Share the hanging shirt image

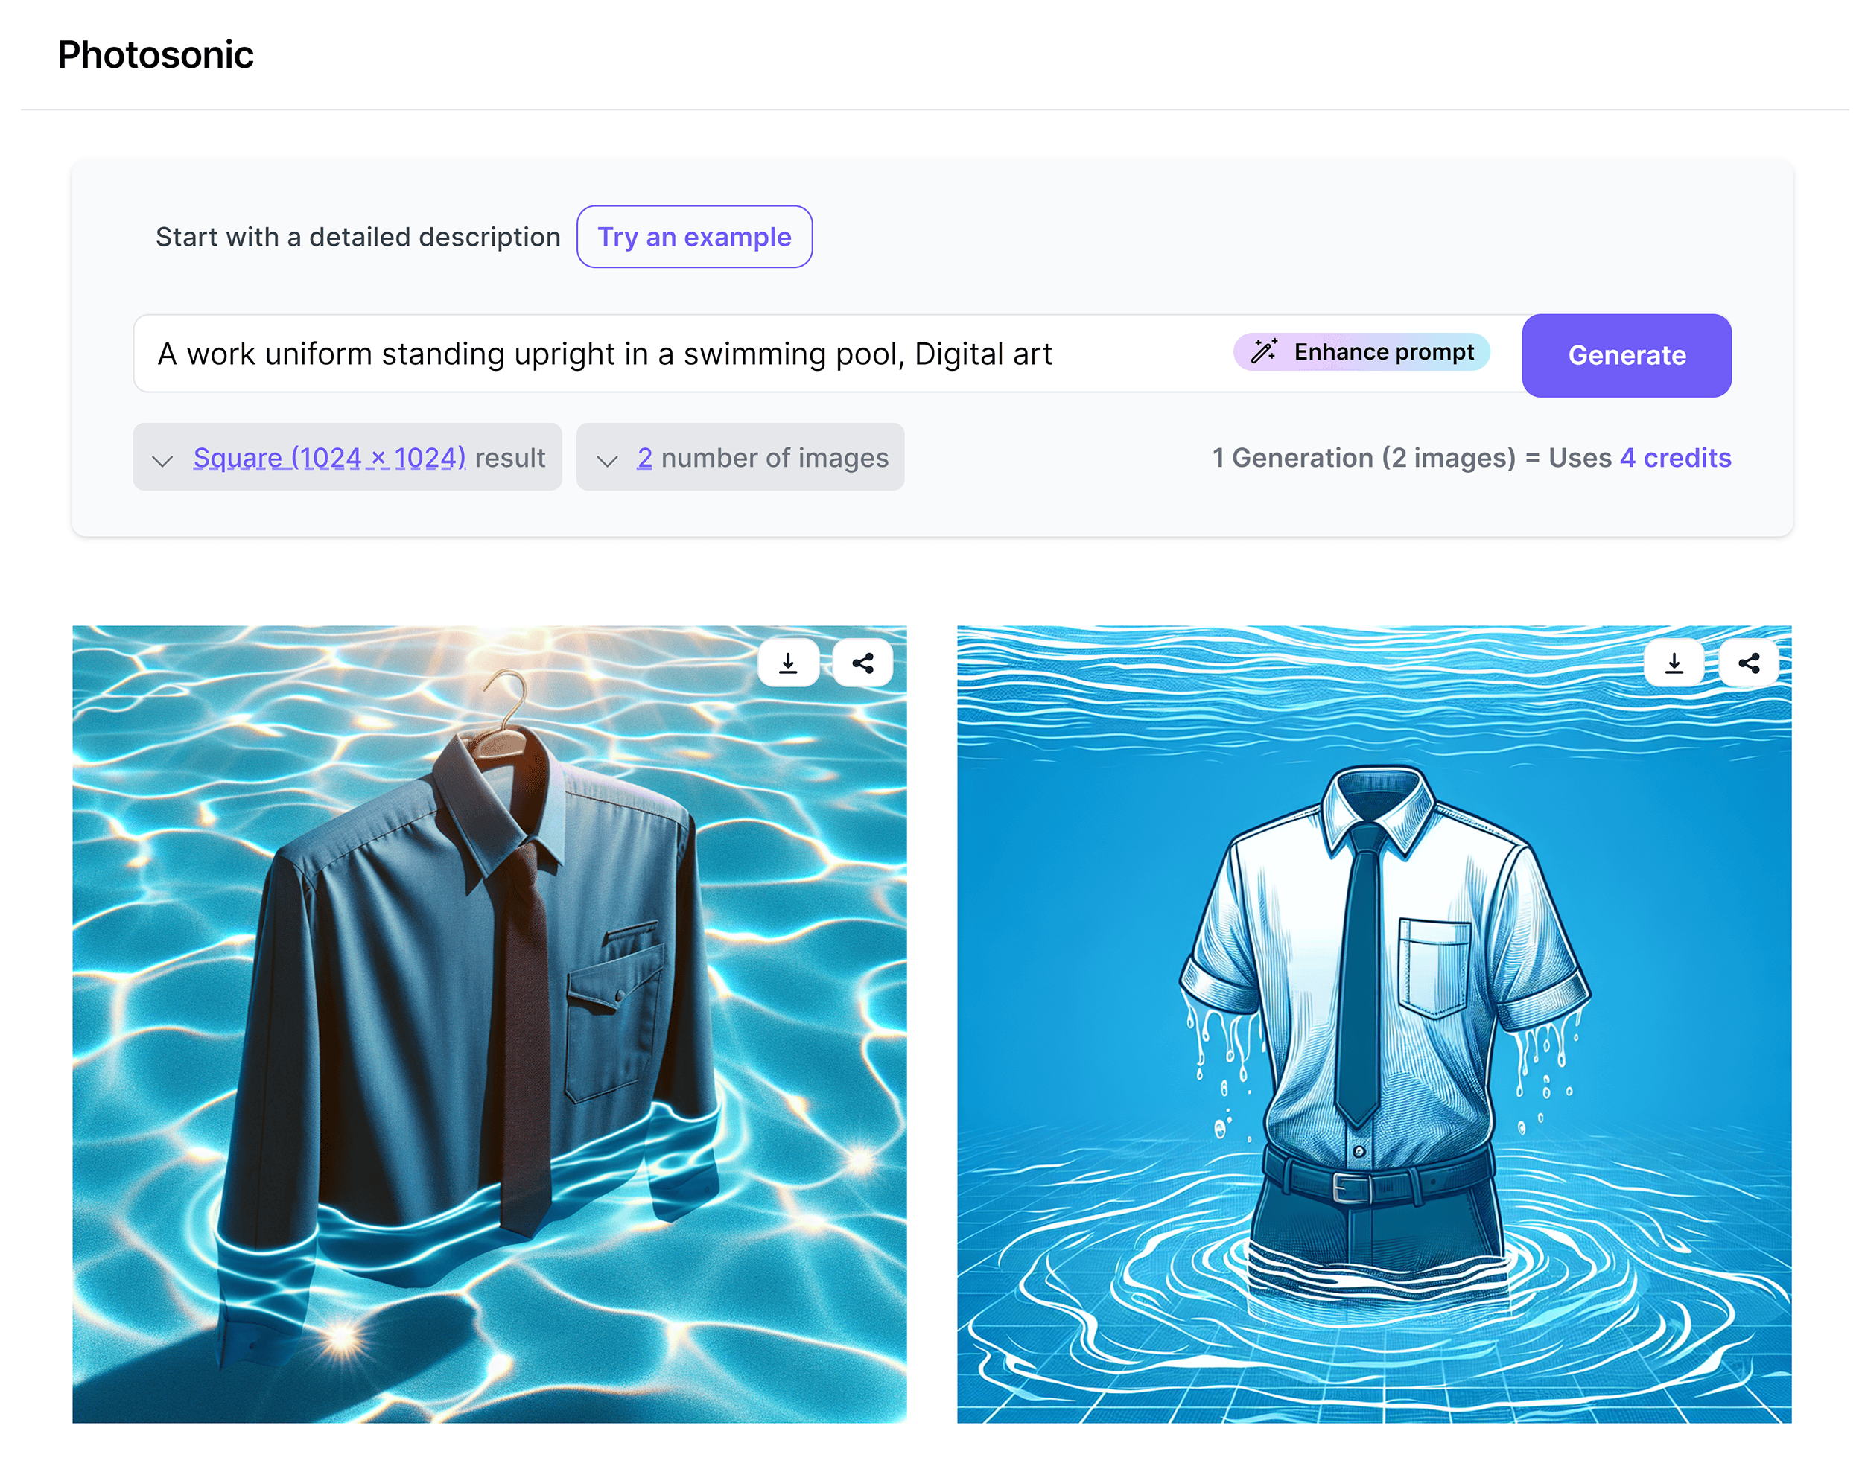click(x=863, y=662)
